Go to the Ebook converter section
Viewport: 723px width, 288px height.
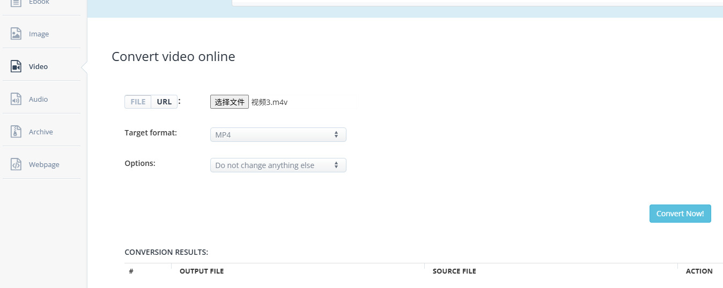point(39,3)
